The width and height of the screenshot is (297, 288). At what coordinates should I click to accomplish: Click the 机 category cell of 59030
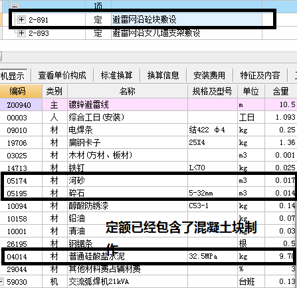(54, 281)
